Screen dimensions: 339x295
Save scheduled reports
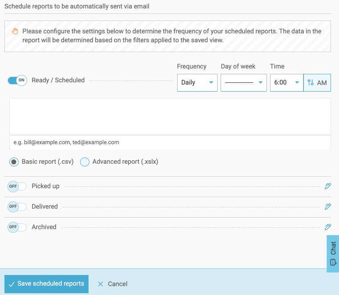tap(46, 284)
